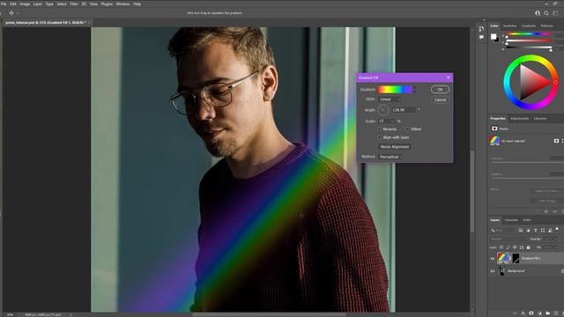564x317 pixels.
Task: Click the Reset Alignment button
Action: [395, 147]
